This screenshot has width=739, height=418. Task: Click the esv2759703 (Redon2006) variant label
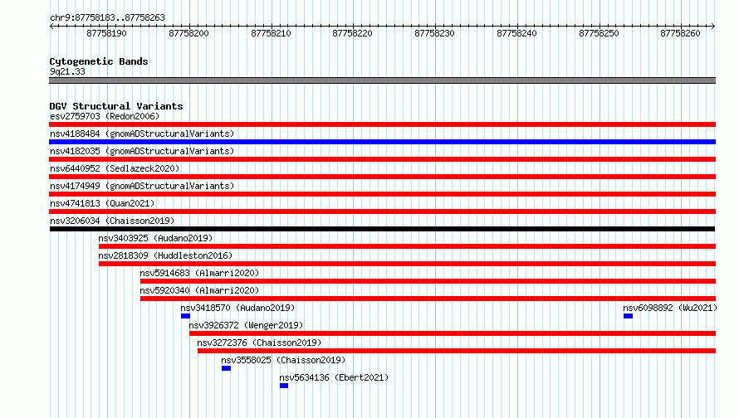click(x=105, y=116)
